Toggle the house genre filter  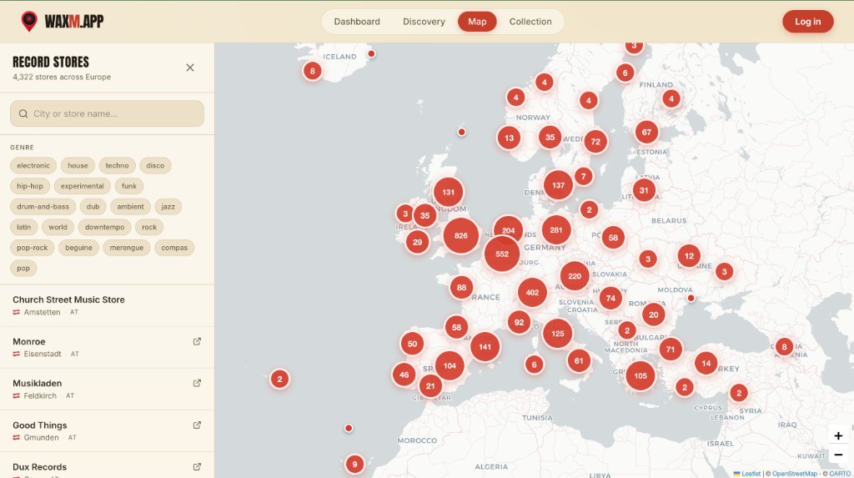[x=78, y=166]
